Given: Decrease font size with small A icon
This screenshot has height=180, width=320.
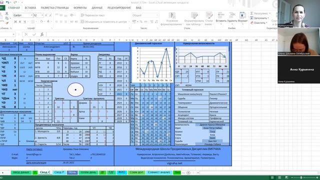Looking at the screenshot, I should tap(50, 15).
